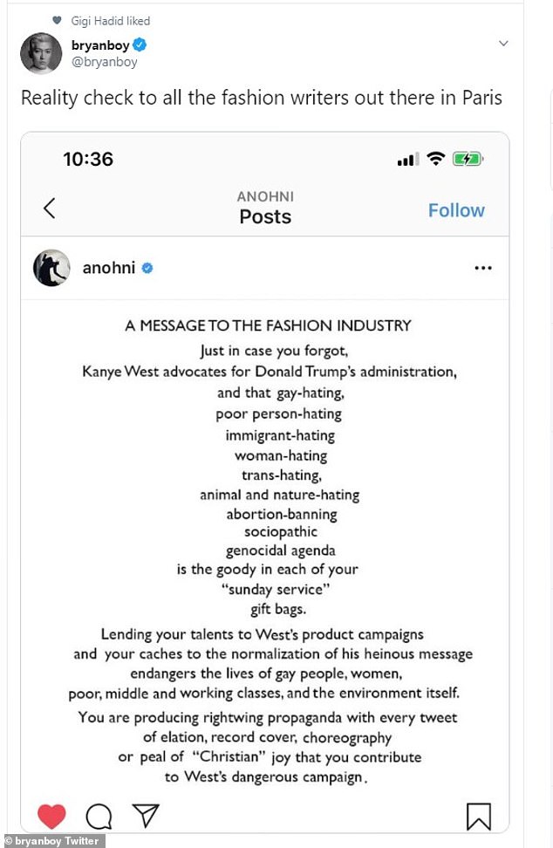Viewport: 553px width, 848px height.
Task: Open bryanboy's profile avatar
Action: tap(40, 53)
